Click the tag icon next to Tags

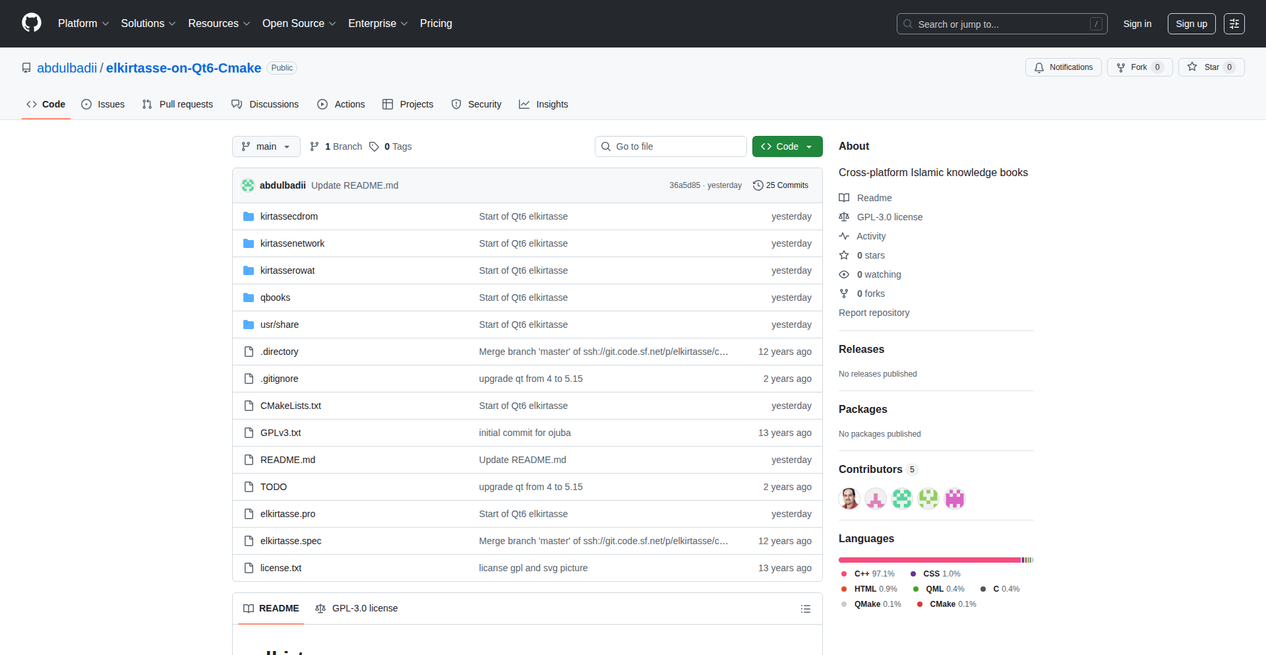click(374, 146)
